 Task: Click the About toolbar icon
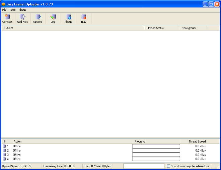click(68, 18)
